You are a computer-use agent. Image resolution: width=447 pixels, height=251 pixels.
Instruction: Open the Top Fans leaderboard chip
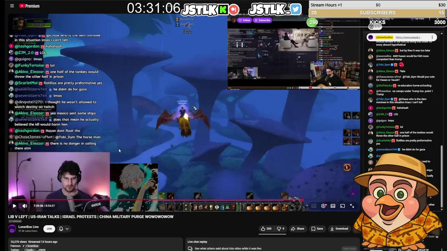(418, 18)
